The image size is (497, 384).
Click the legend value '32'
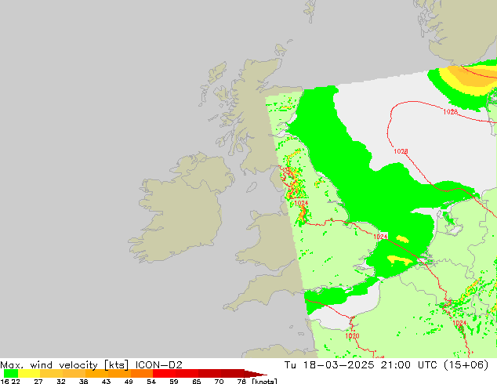tap(61, 381)
